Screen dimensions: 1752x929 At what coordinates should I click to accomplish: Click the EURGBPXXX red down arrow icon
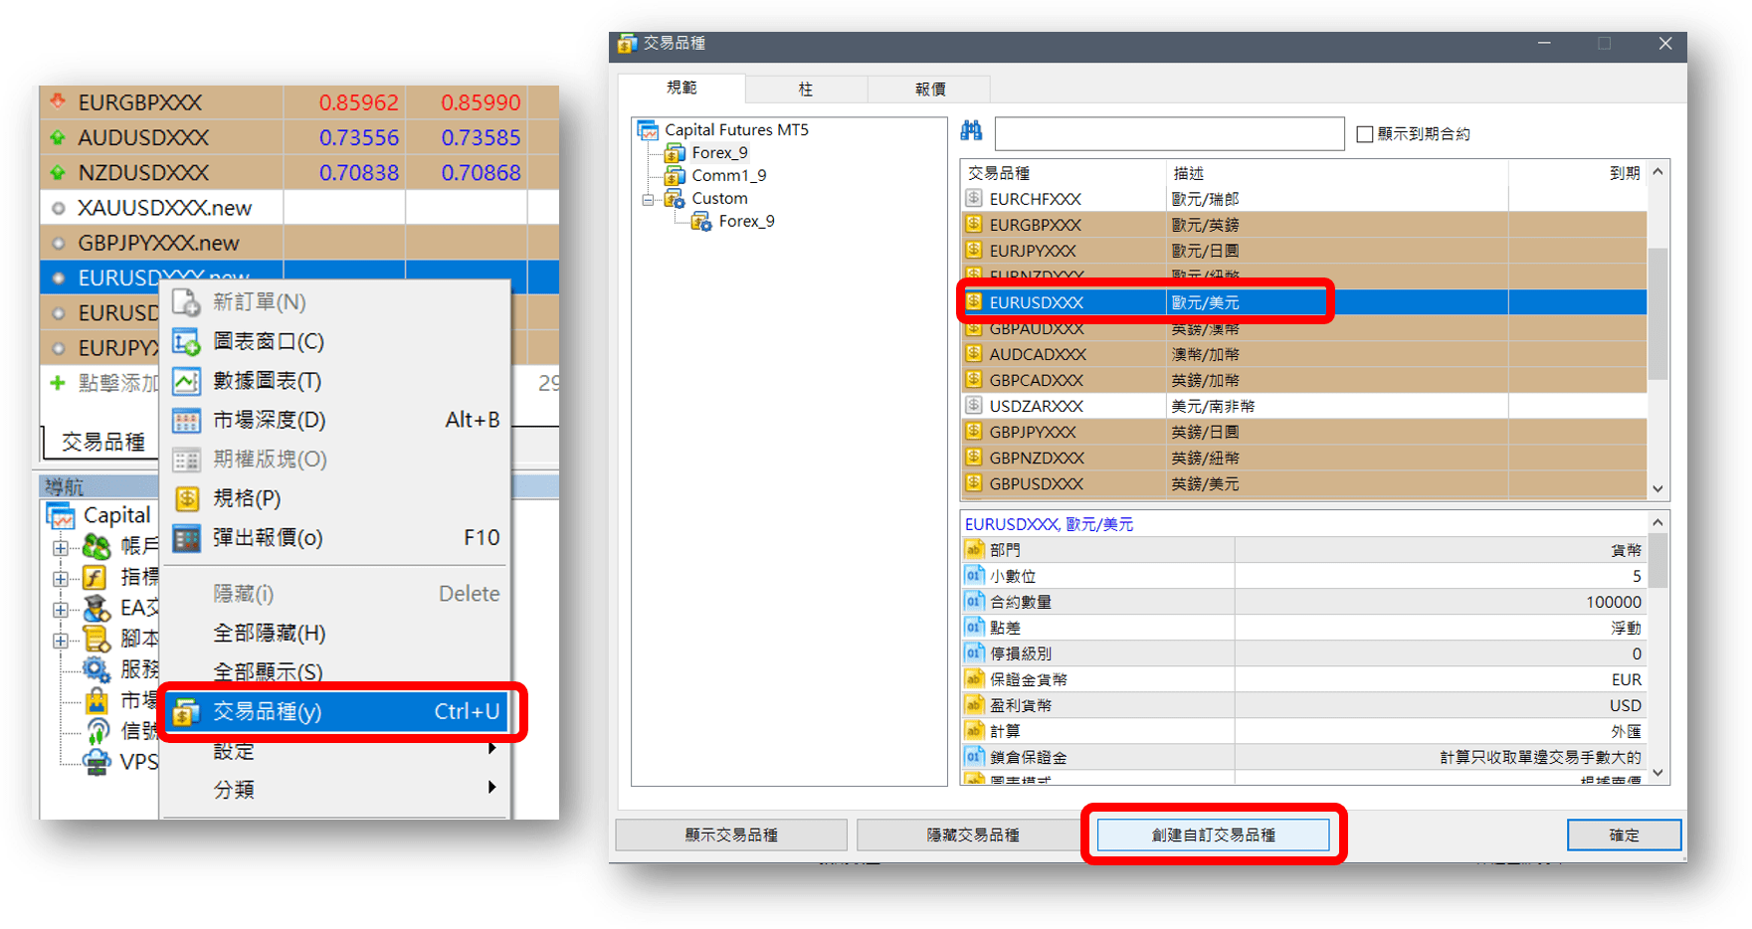point(58,101)
